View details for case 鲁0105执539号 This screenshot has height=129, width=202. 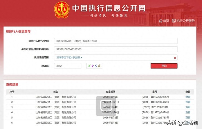[x=188, y=107]
